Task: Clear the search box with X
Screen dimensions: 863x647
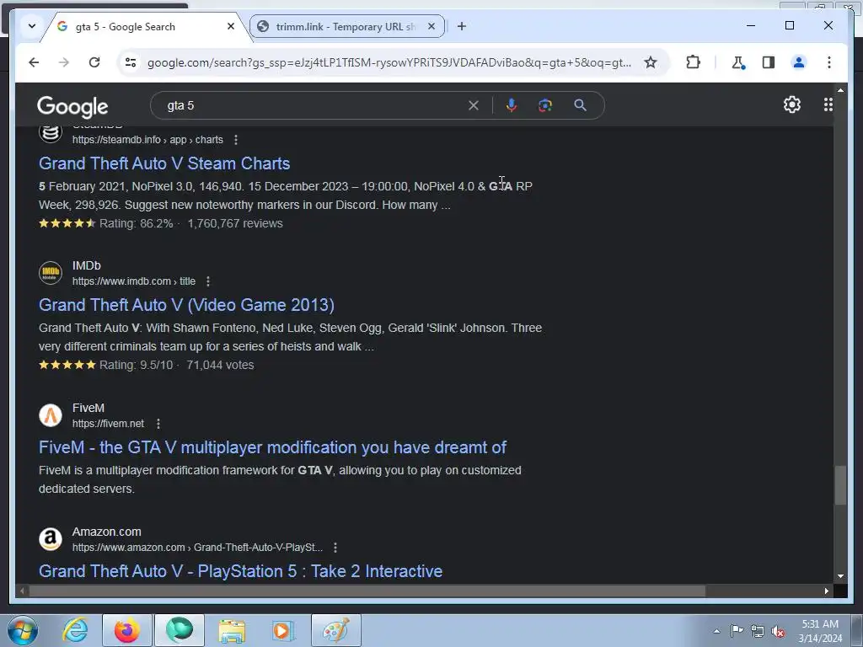Action: [474, 105]
